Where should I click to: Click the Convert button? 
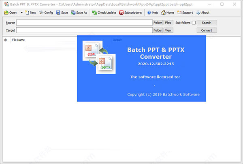(x=207, y=30)
